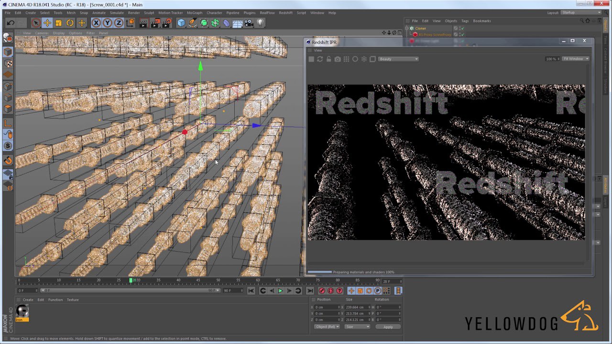This screenshot has width=612, height=344.
Task: Open the Redshift IPR View menu
Action: pyautogui.click(x=318, y=50)
